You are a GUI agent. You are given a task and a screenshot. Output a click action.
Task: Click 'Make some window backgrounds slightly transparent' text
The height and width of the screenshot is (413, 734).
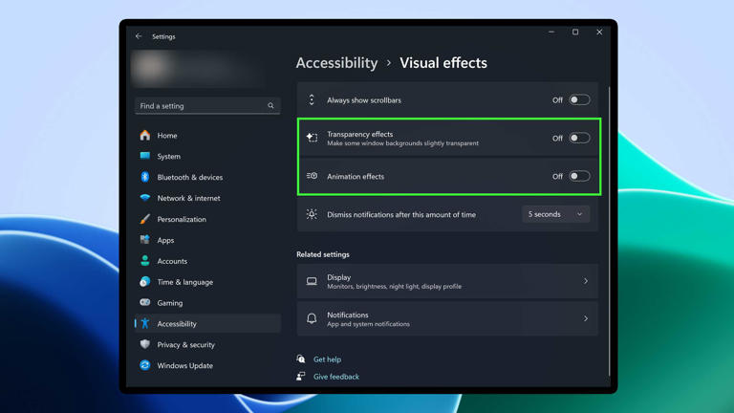[402, 143]
